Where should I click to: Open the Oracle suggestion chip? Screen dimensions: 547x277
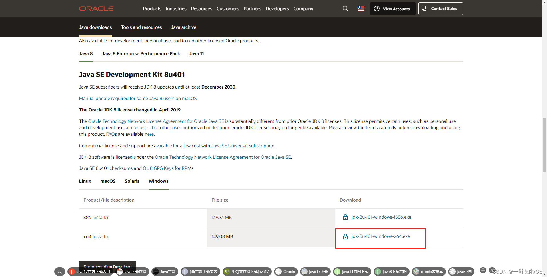click(x=286, y=272)
